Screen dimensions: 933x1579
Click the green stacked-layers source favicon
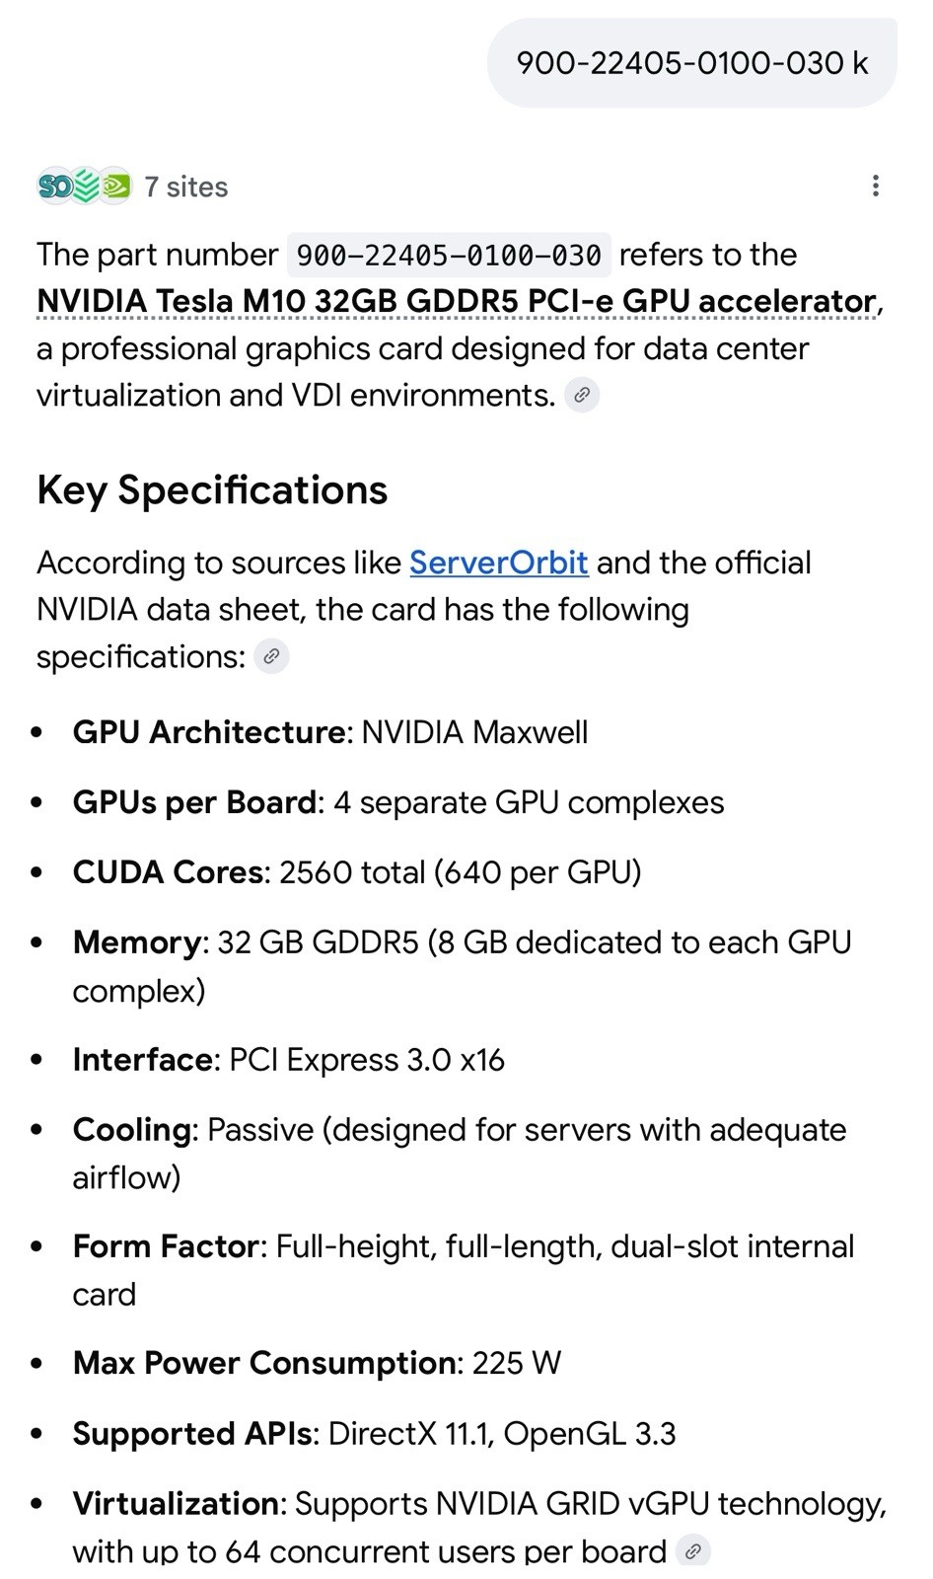click(86, 186)
